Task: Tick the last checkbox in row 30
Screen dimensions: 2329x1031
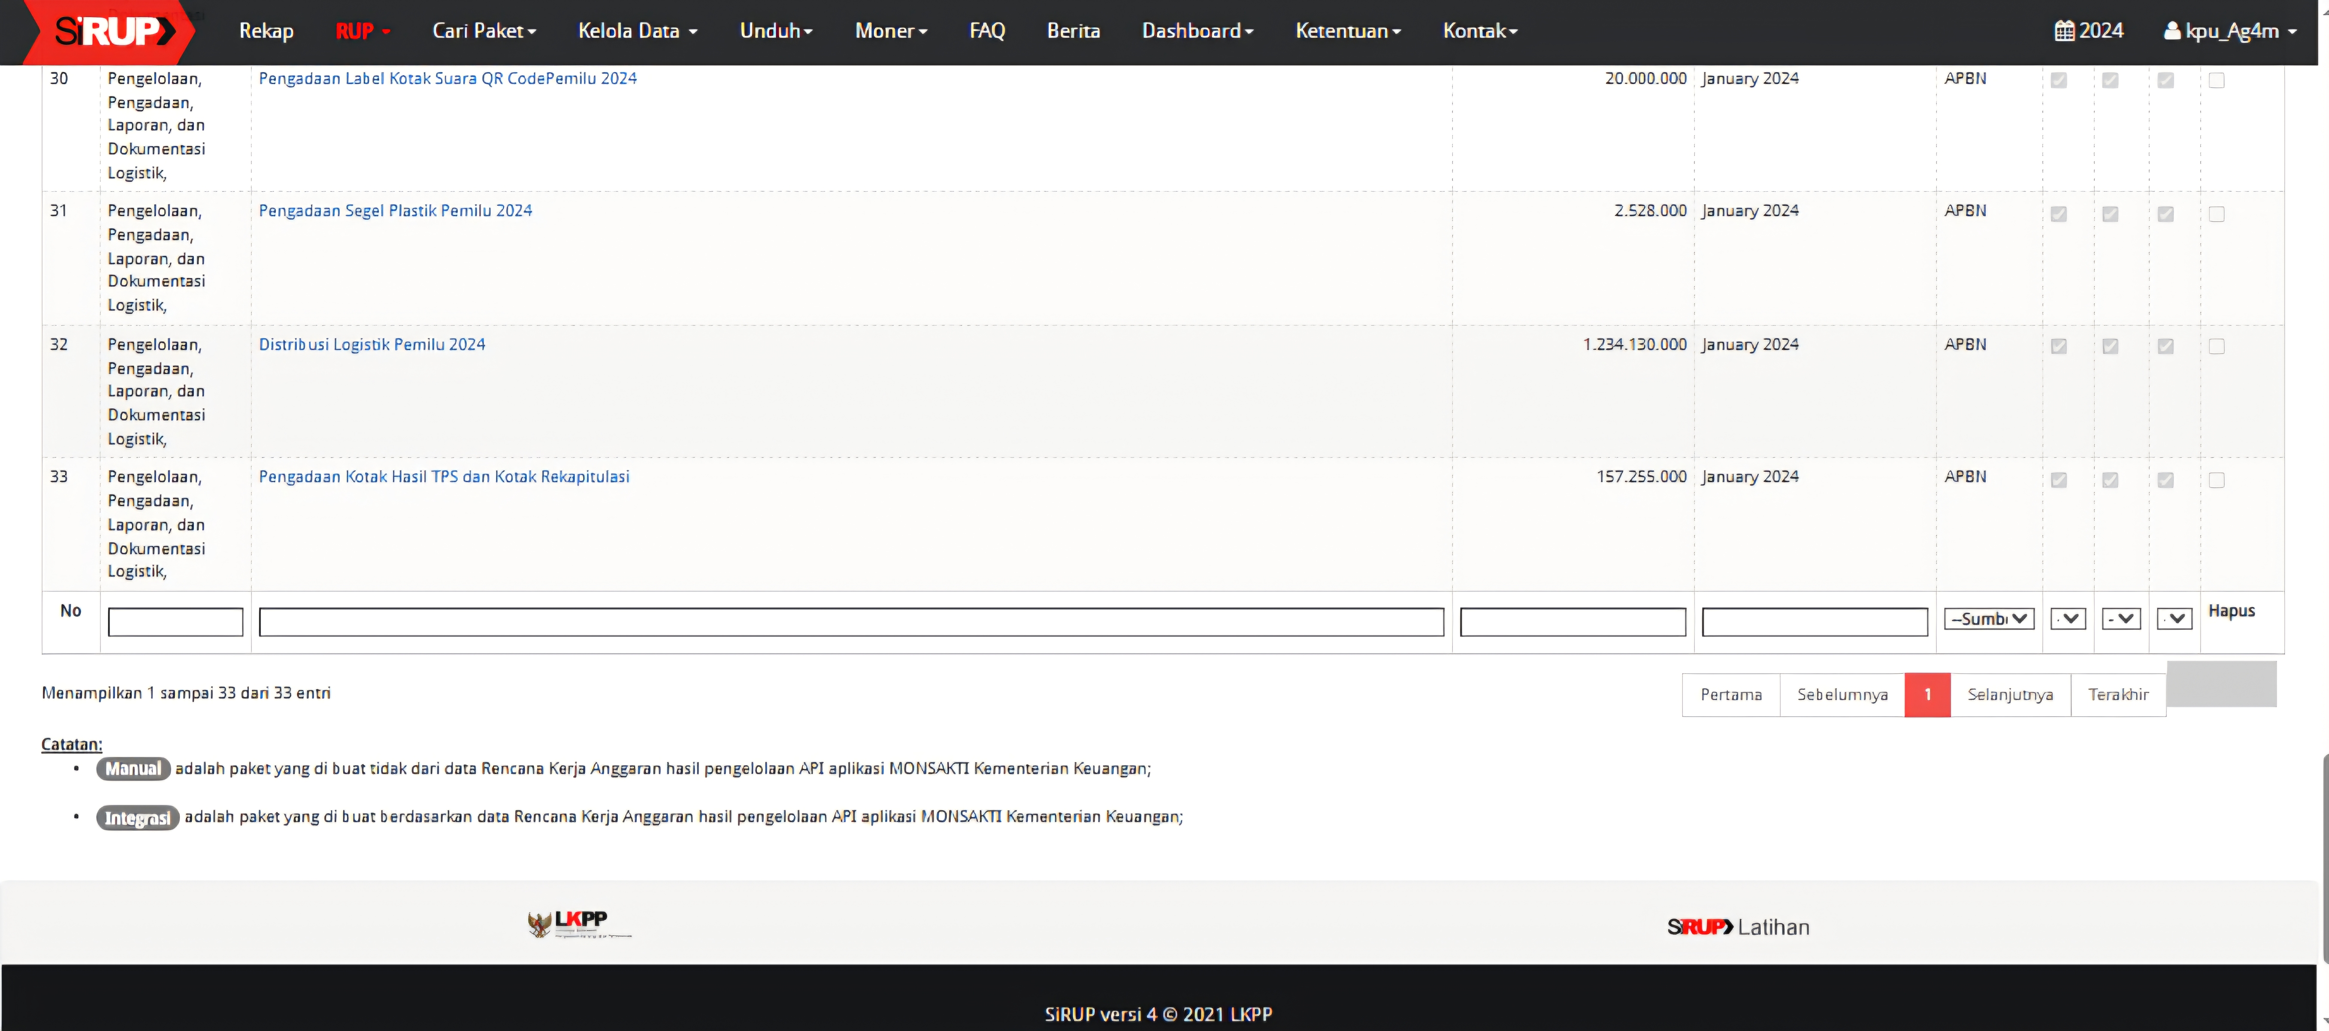Action: (x=2216, y=81)
